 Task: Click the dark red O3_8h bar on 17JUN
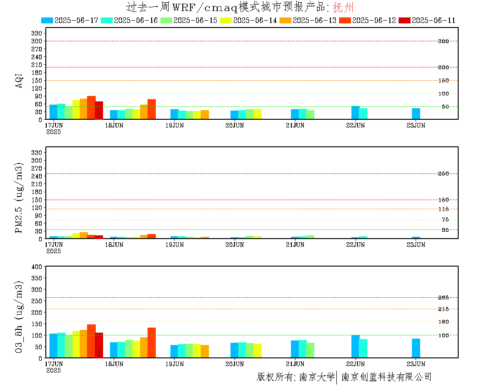[99, 345]
